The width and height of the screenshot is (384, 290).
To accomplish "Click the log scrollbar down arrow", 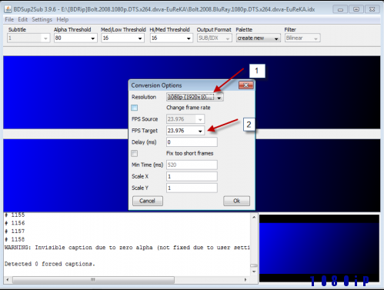I will tap(254, 272).
